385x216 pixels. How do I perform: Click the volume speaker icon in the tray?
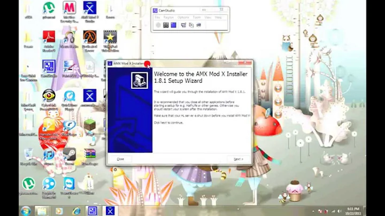[340, 211]
